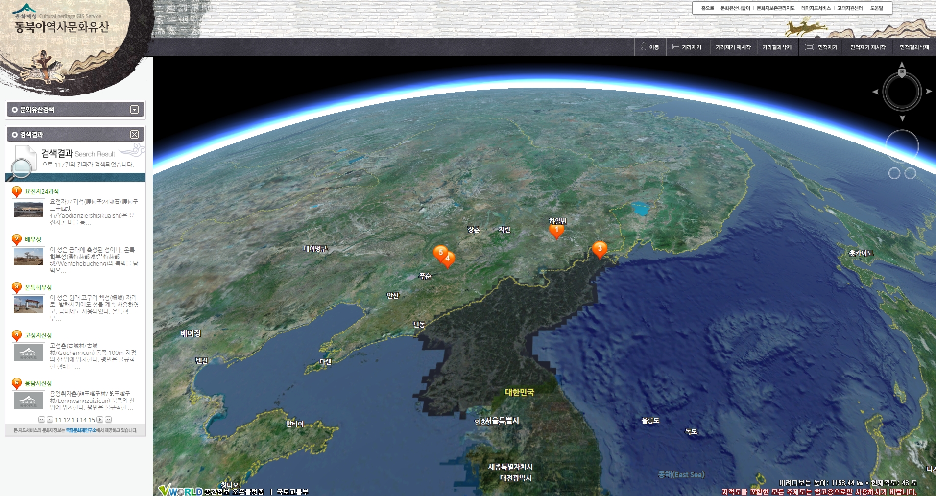Image resolution: width=936 pixels, height=496 pixels.
Task: Open the 홈으로 home link
Action: pos(707,8)
